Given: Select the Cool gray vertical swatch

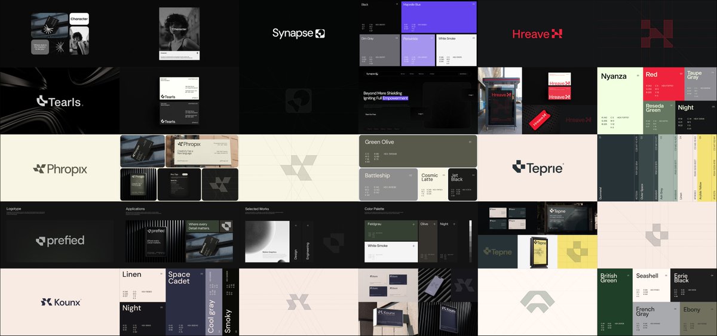Looking at the screenshot, I should 213,302.
